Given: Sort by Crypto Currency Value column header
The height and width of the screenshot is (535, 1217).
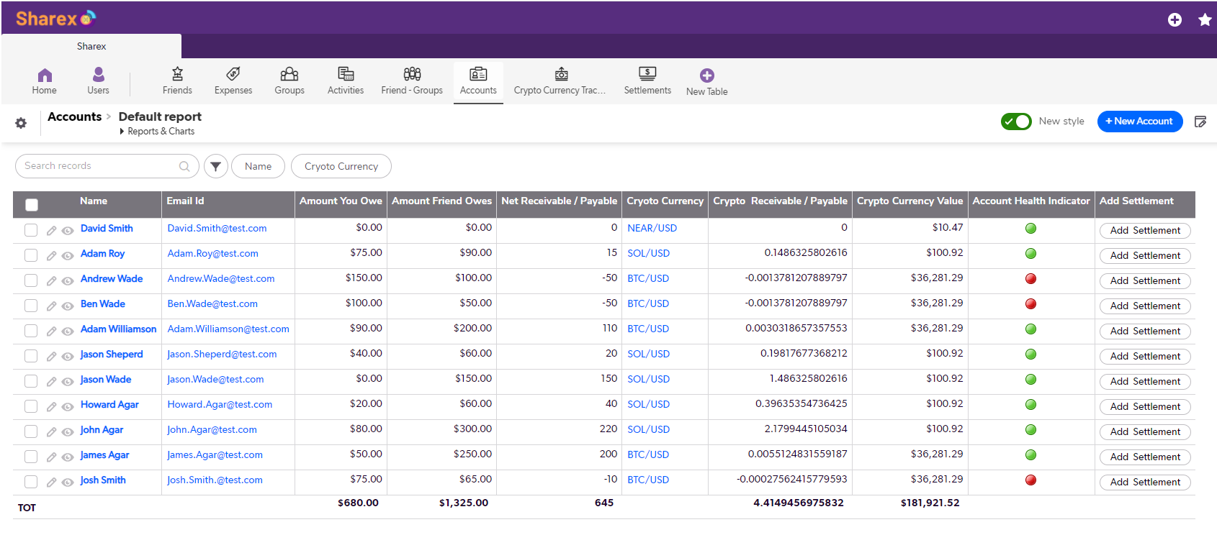Looking at the screenshot, I should (910, 201).
